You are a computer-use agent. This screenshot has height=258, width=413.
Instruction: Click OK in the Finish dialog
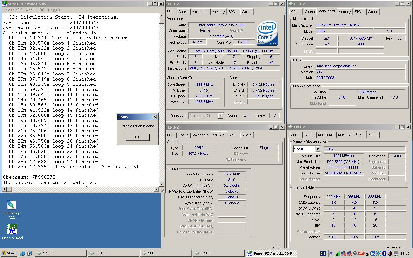(137, 137)
